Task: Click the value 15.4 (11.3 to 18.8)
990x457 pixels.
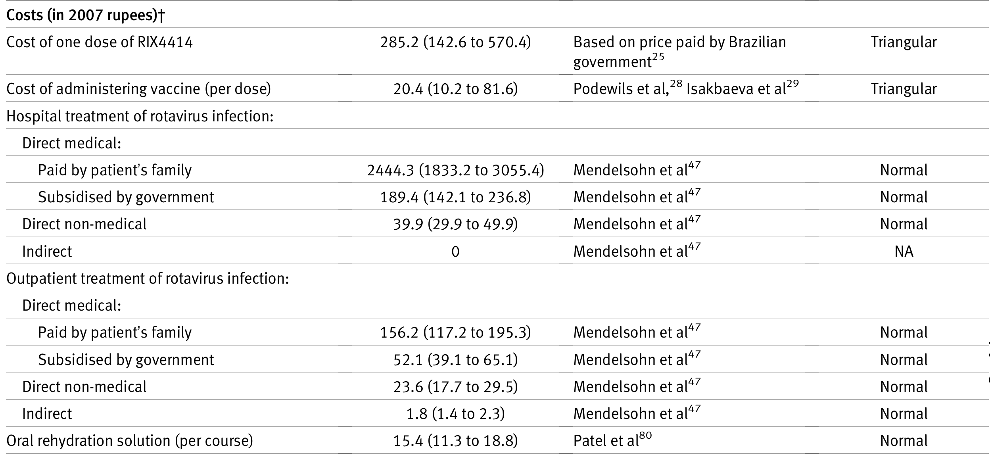Action: click(x=455, y=441)
